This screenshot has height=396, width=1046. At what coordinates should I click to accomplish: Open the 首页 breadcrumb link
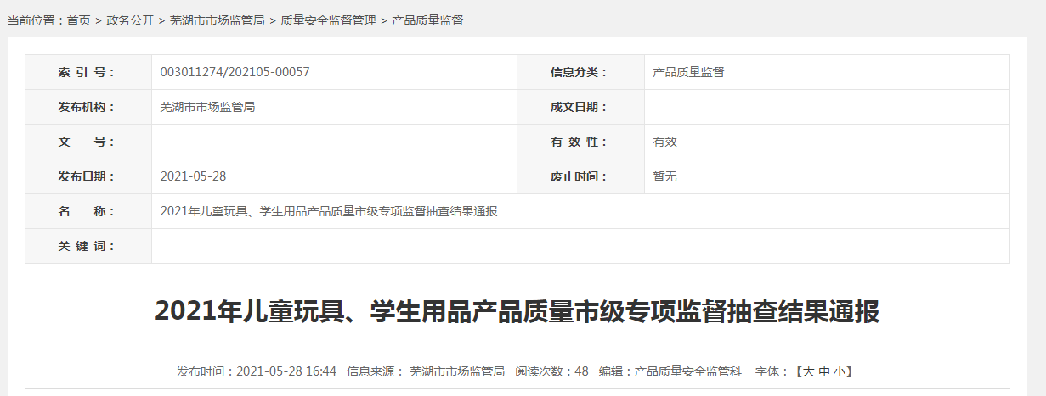click(78, 20)
